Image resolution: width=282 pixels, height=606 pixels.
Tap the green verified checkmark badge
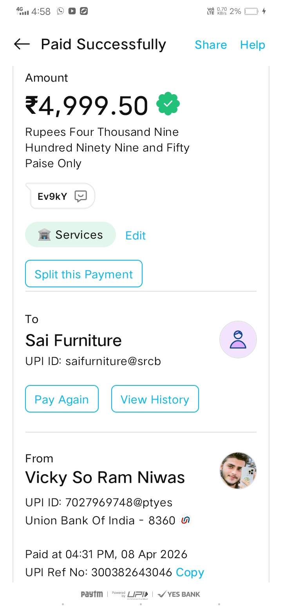(x=168, y=104)
